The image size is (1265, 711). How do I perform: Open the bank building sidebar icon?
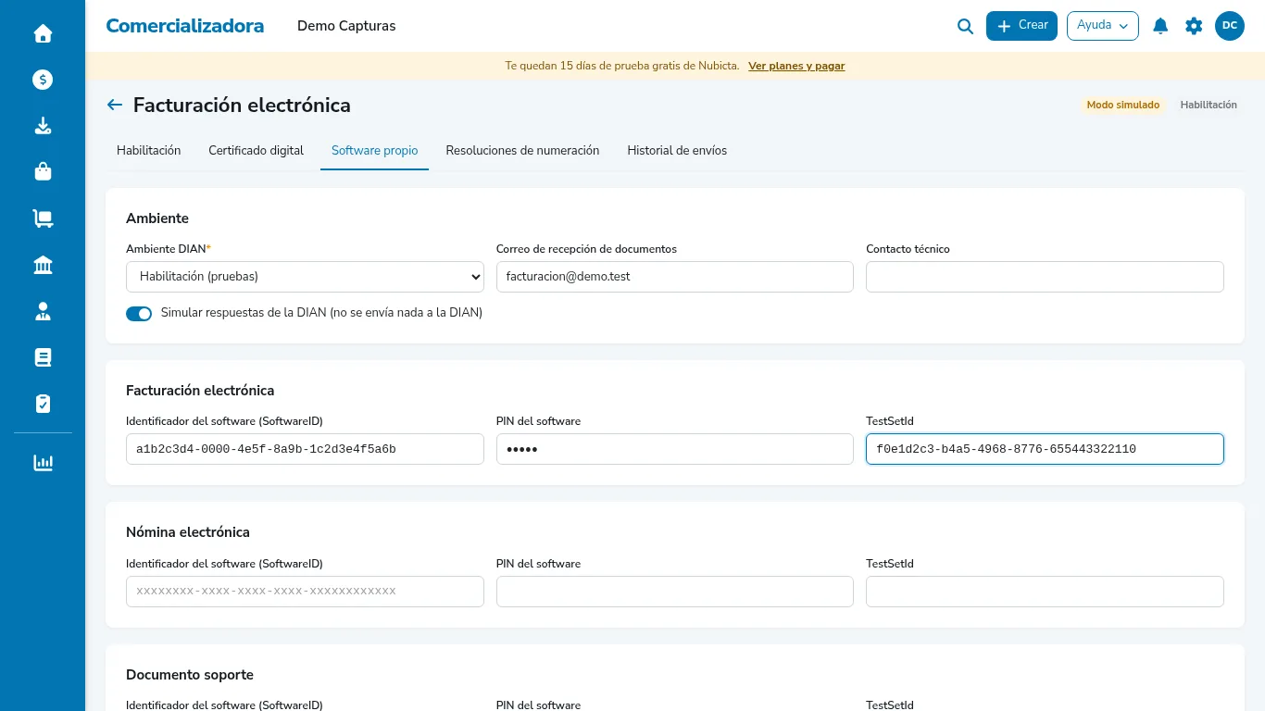[x=43, y=266]
